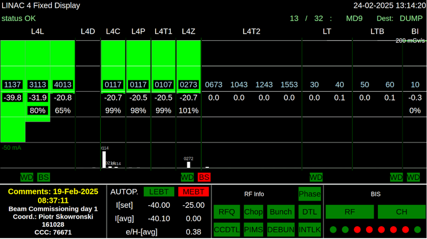
Task: Click the 98% transmission value
Action: 138,111
